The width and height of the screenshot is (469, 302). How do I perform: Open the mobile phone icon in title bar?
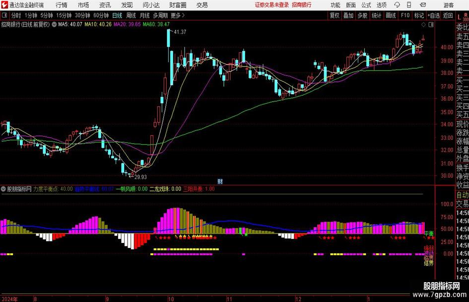pyautogui.click(x=409, y=5)
